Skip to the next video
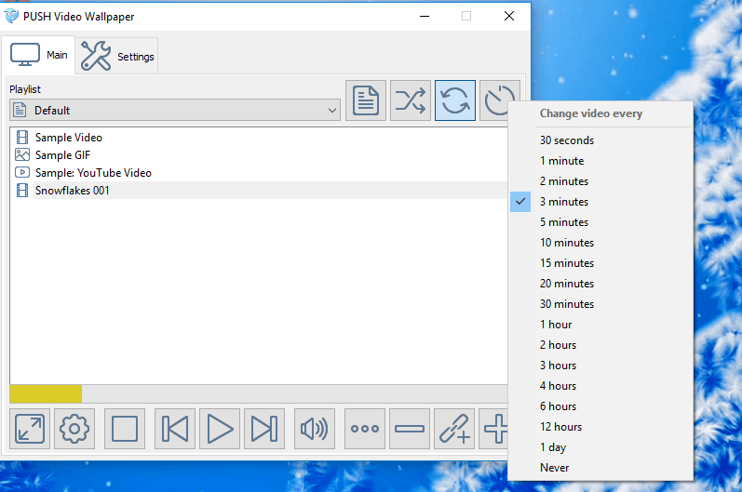The width and height of the screenshot is (742, 492). tap(264, 429)
